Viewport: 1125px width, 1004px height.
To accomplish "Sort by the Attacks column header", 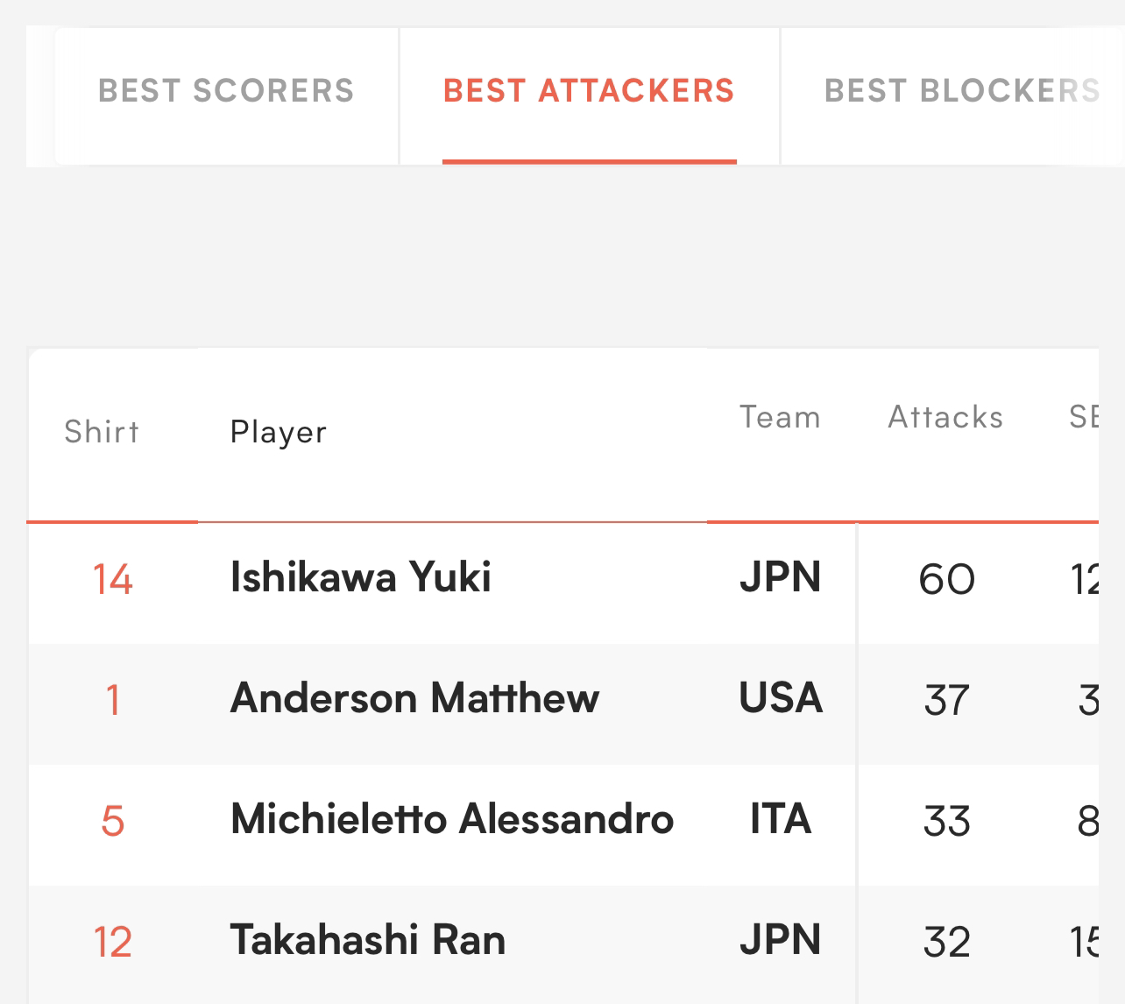I will (x=945, y=417).
